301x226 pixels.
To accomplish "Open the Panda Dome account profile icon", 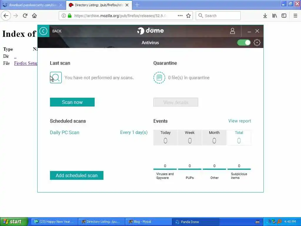I will coord(233,31).
